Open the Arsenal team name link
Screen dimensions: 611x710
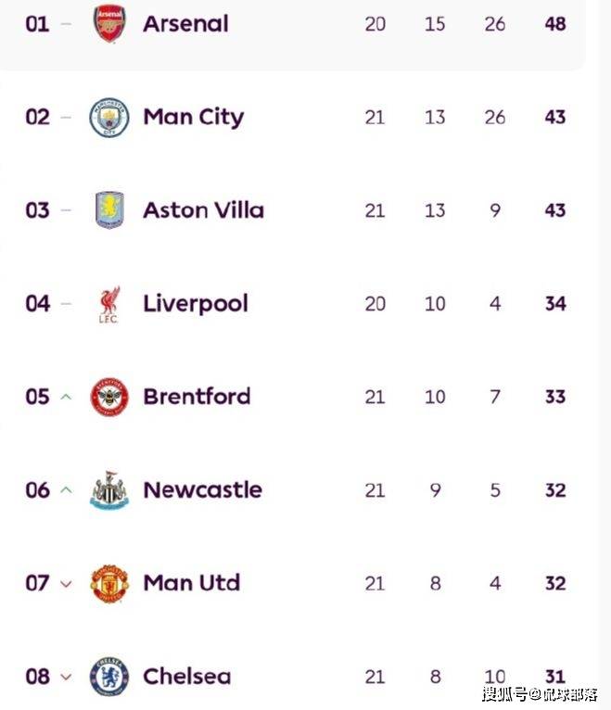(185, 24)
